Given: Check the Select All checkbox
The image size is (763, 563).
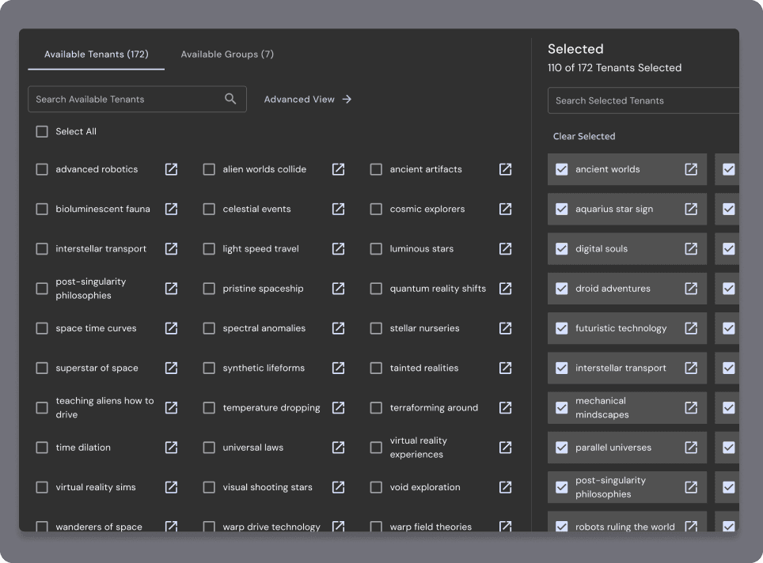Looking at the screenshot, I should [x=42, y=132].
